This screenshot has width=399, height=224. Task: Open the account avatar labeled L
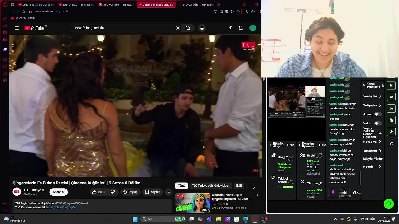pyautogui.click(x=252, y=28)
